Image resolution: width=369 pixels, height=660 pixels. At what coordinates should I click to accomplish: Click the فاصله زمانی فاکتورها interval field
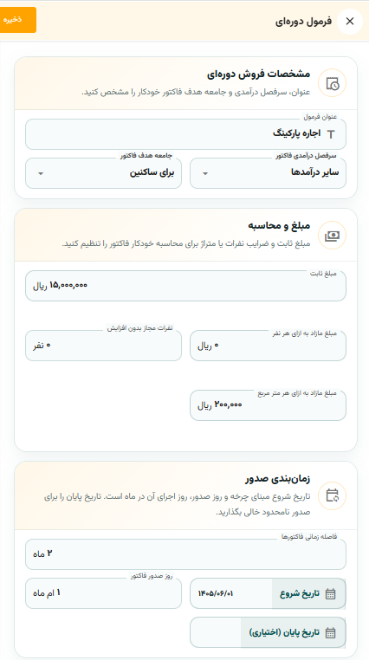click(185, 554)
